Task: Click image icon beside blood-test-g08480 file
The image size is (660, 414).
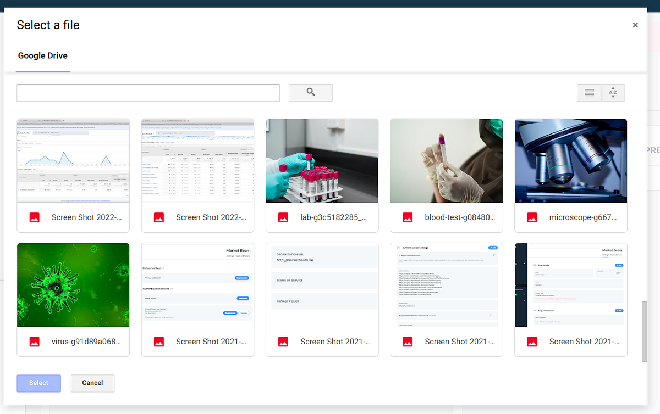Action: click(x=407, y=217)
